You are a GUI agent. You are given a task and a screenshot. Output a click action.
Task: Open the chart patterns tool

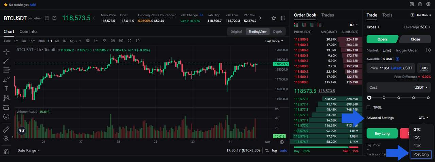click(6, 98)
